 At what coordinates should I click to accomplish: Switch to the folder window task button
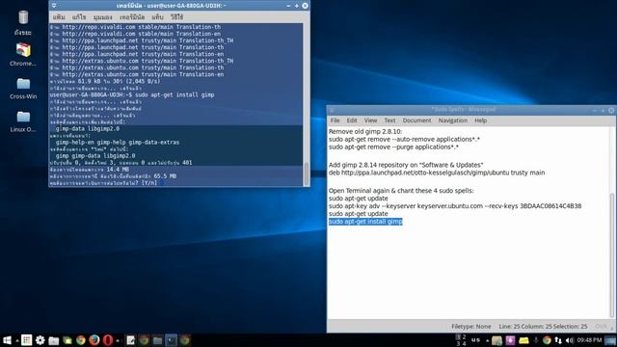click(157, 340)
